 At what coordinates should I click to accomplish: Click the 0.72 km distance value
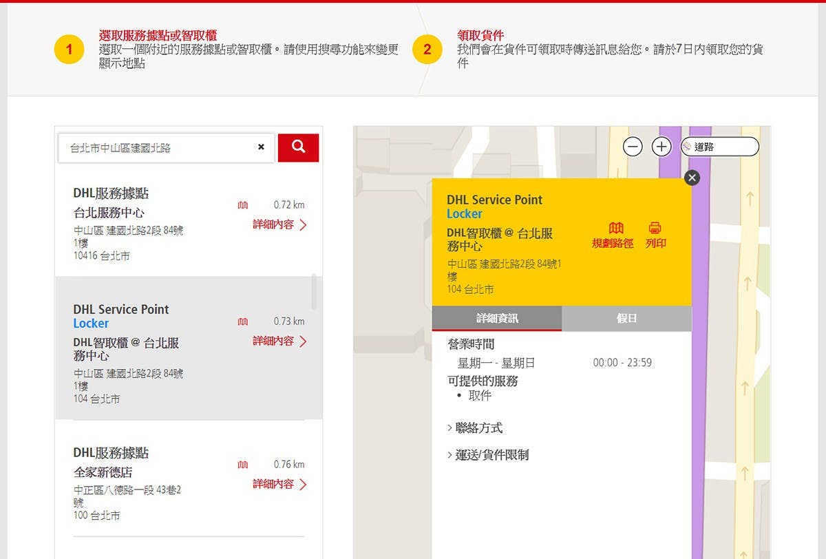tap(289, 205)
